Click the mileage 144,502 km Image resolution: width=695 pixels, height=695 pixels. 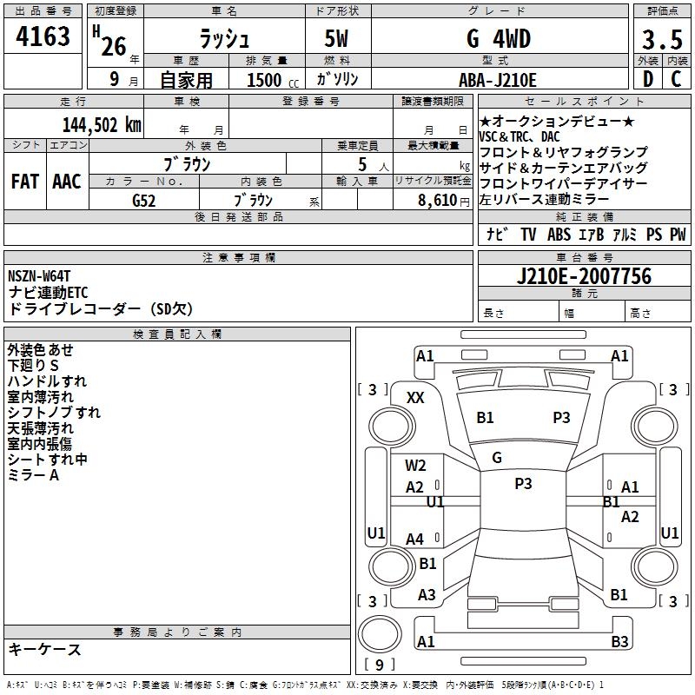tap(102, 125)
